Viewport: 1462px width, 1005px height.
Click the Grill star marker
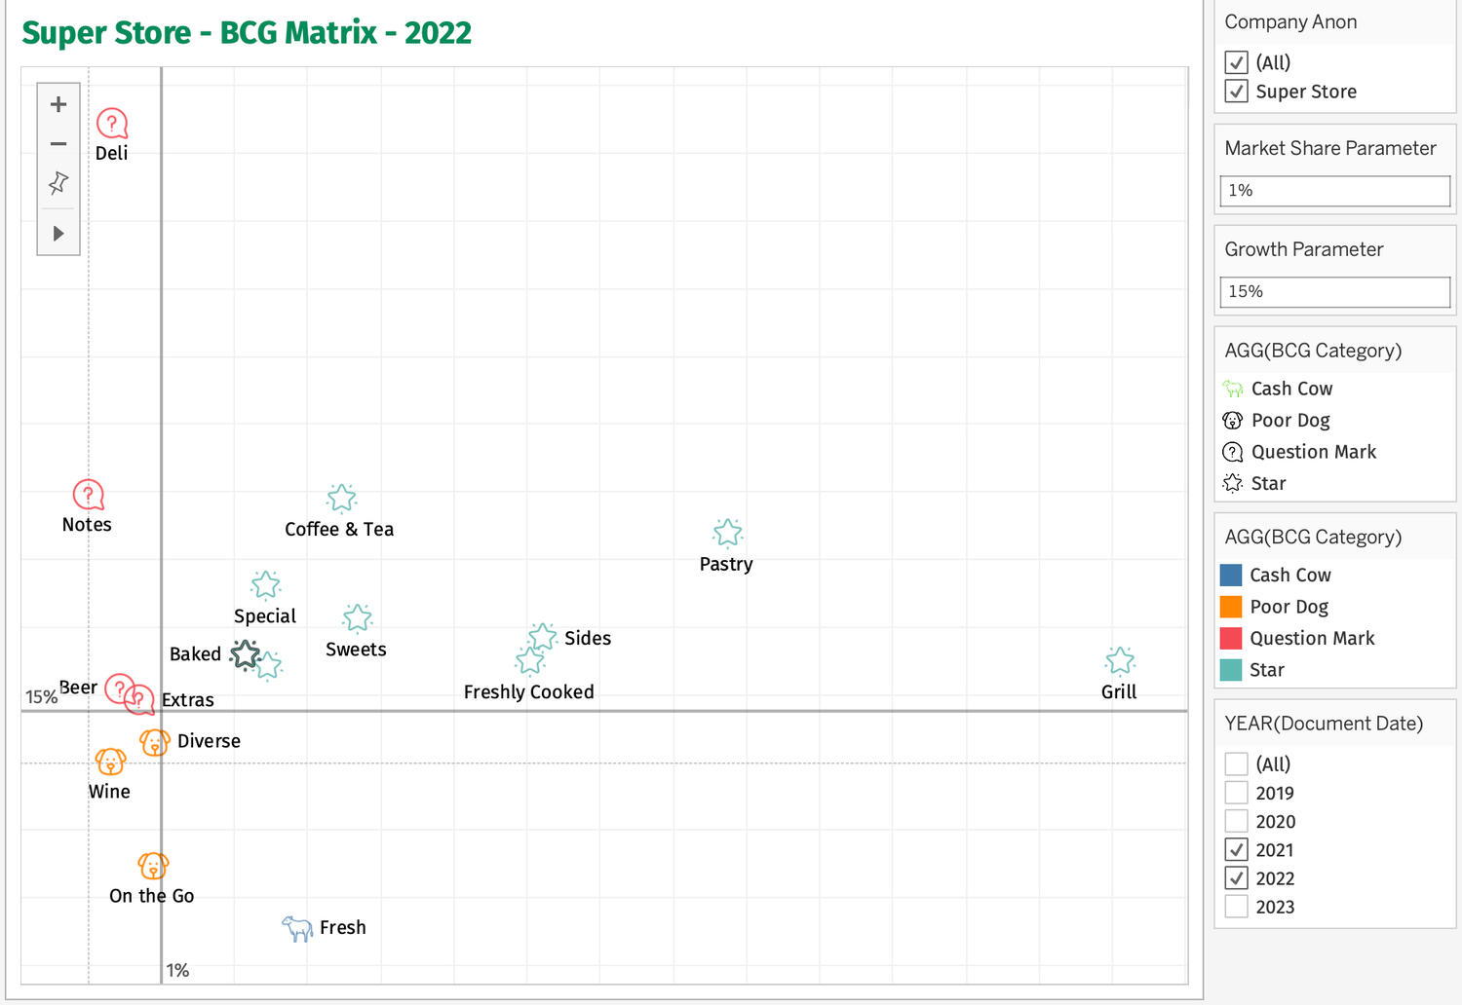point(1120,661)
